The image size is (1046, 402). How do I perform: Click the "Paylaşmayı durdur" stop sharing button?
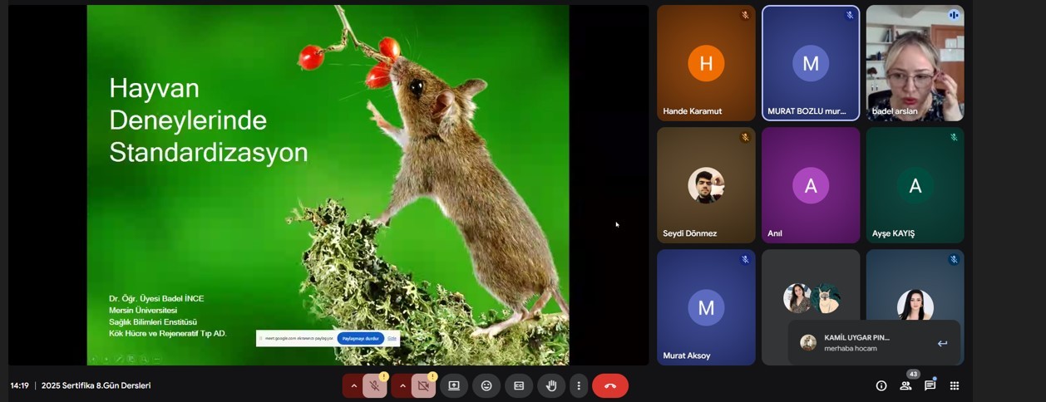pos(361,338)
